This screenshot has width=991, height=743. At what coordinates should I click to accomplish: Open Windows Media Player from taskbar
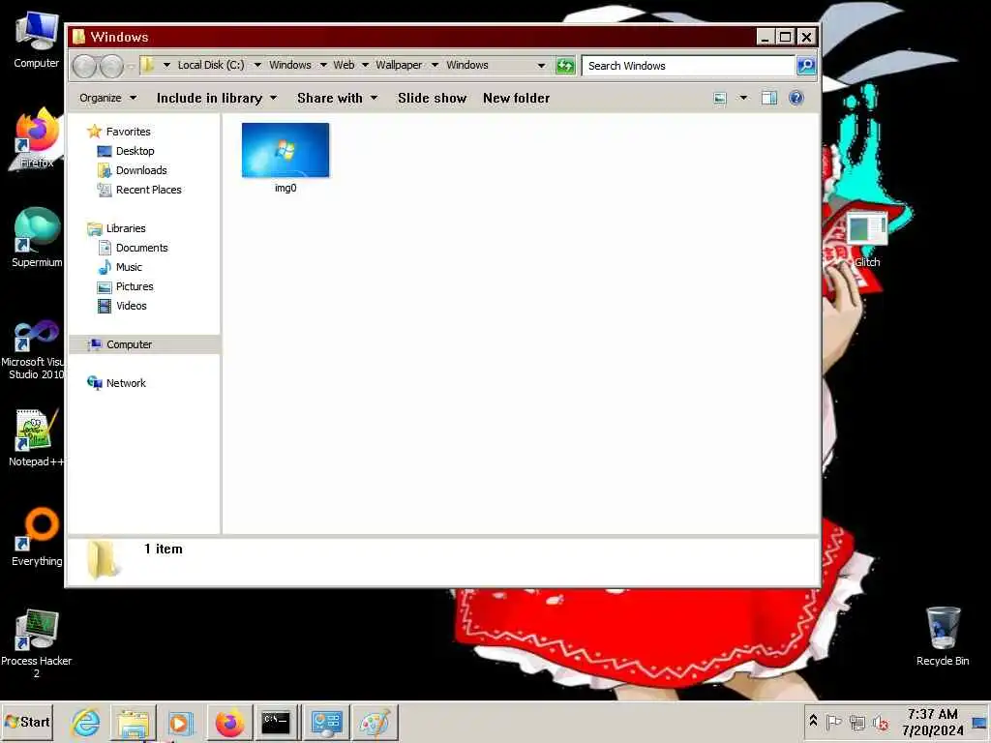180,722
